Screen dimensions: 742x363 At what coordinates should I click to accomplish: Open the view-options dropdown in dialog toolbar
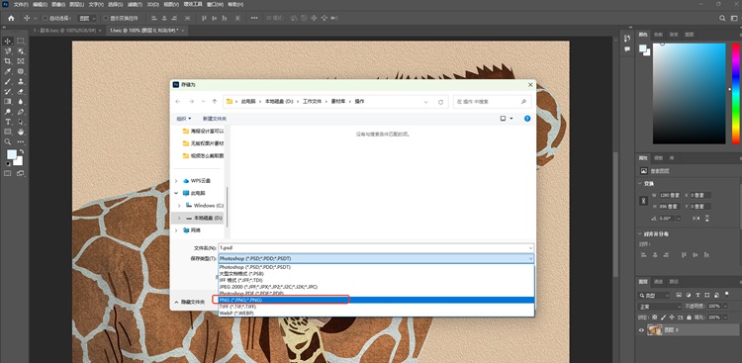click(511, 119)
